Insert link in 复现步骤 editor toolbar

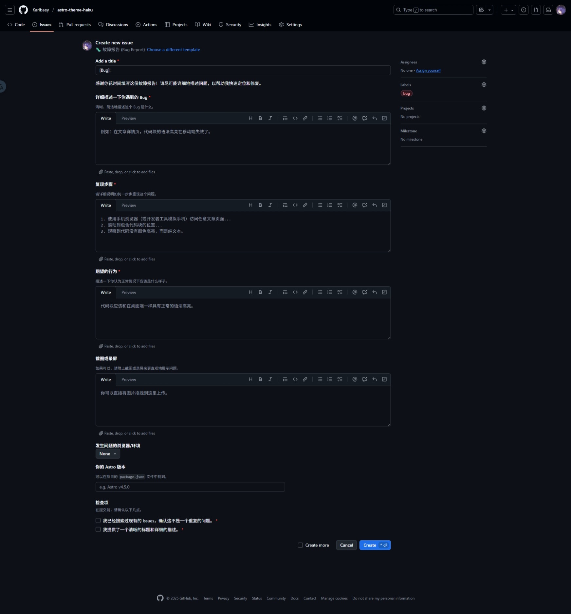(x=305, y=205)
